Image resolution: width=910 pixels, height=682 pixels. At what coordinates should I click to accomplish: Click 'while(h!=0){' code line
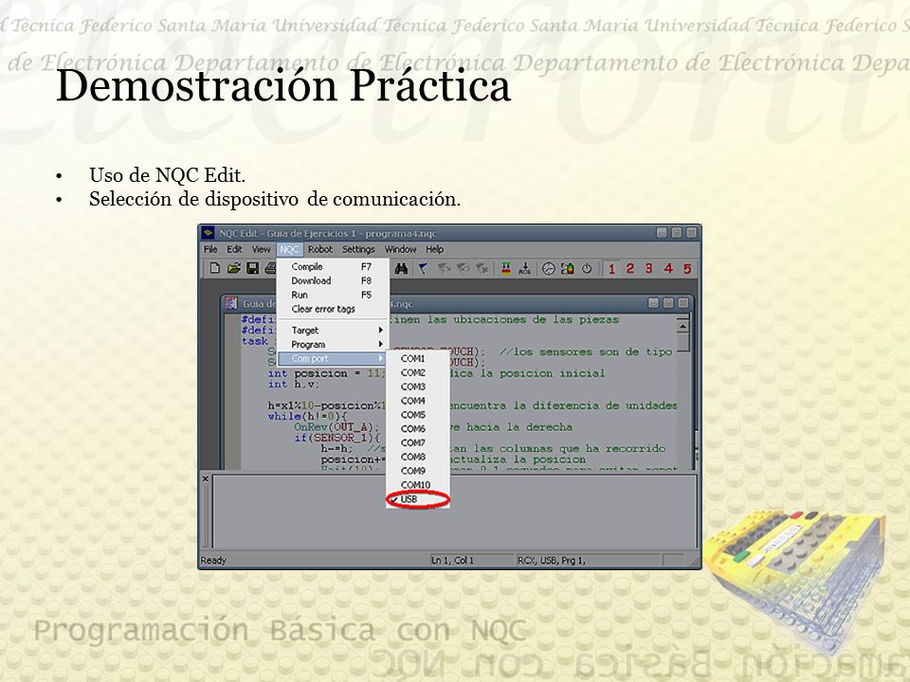307,417
